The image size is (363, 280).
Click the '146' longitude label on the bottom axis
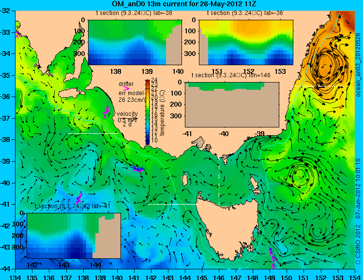pyautogui.click(x=219, y=277)
